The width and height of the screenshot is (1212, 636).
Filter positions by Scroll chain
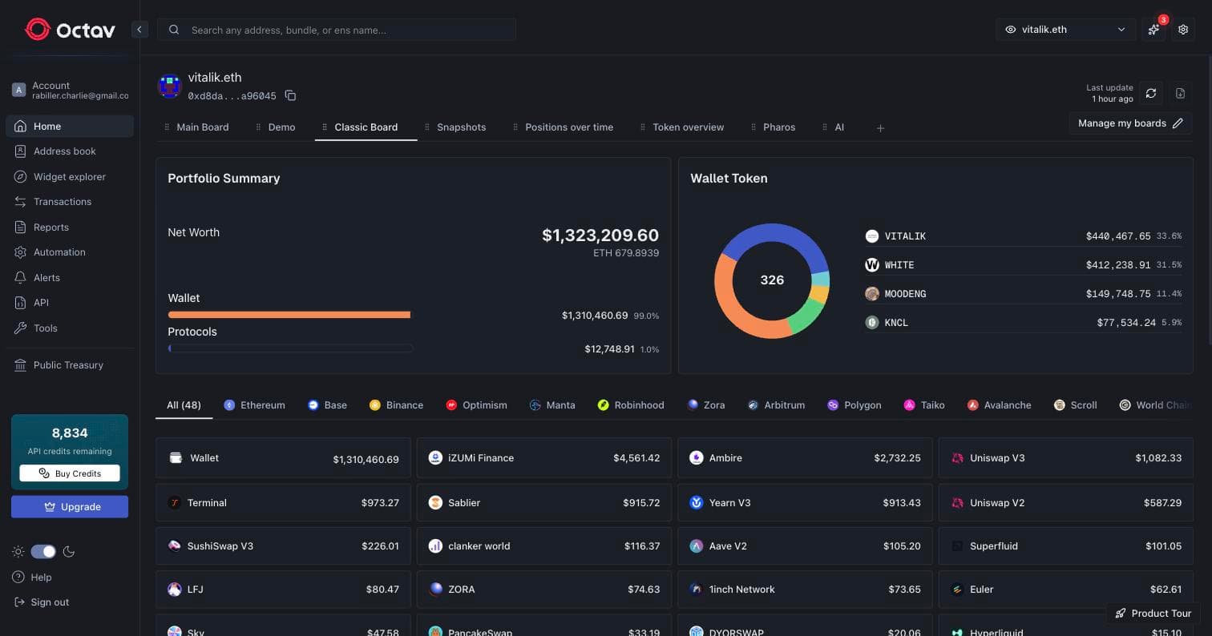1076,405
